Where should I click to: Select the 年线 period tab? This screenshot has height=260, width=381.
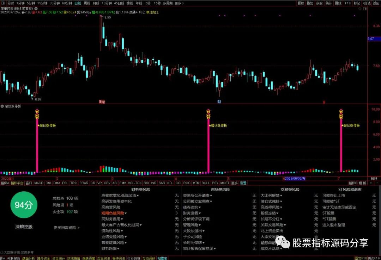pyautogui.click(x=139, y=3)
